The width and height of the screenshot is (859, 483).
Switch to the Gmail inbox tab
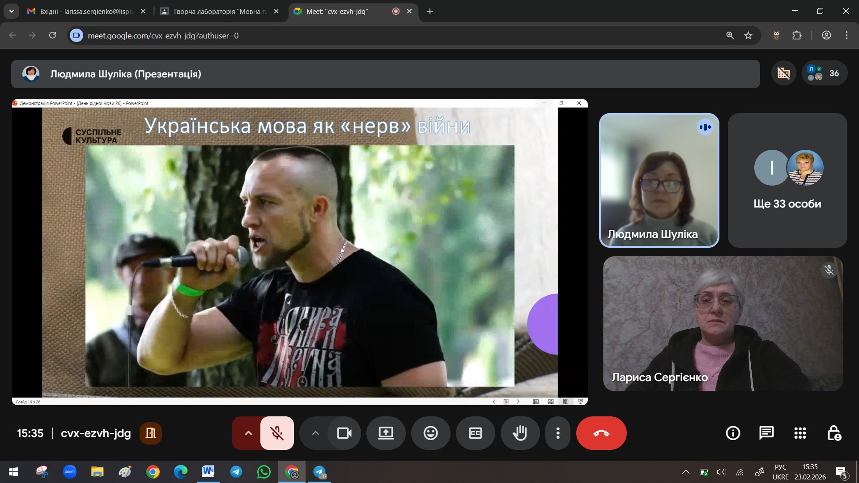86,12
